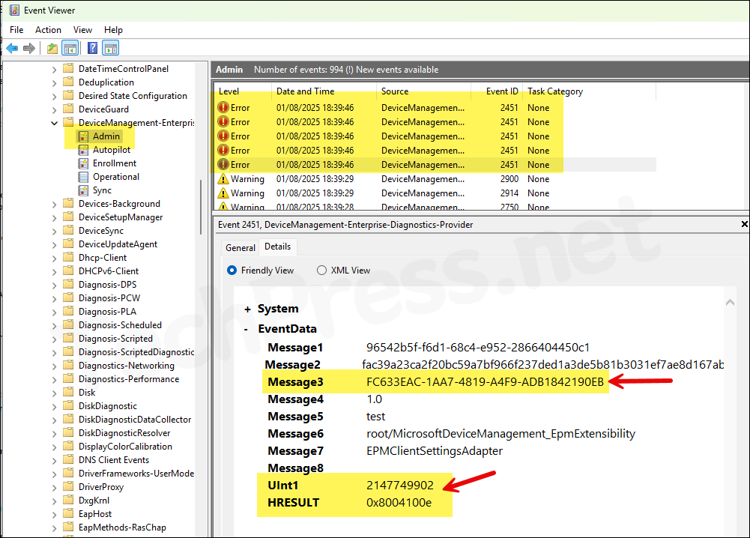This screenshot has height=538, width=750.
Task: Select the Admin log in the tree
Action: [x=106, y=136]
